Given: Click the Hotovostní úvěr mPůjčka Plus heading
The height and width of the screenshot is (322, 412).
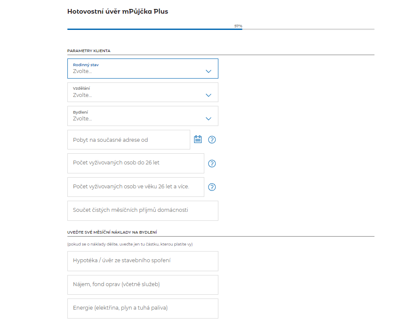Looking at the screenshot, I should (118, 12).
